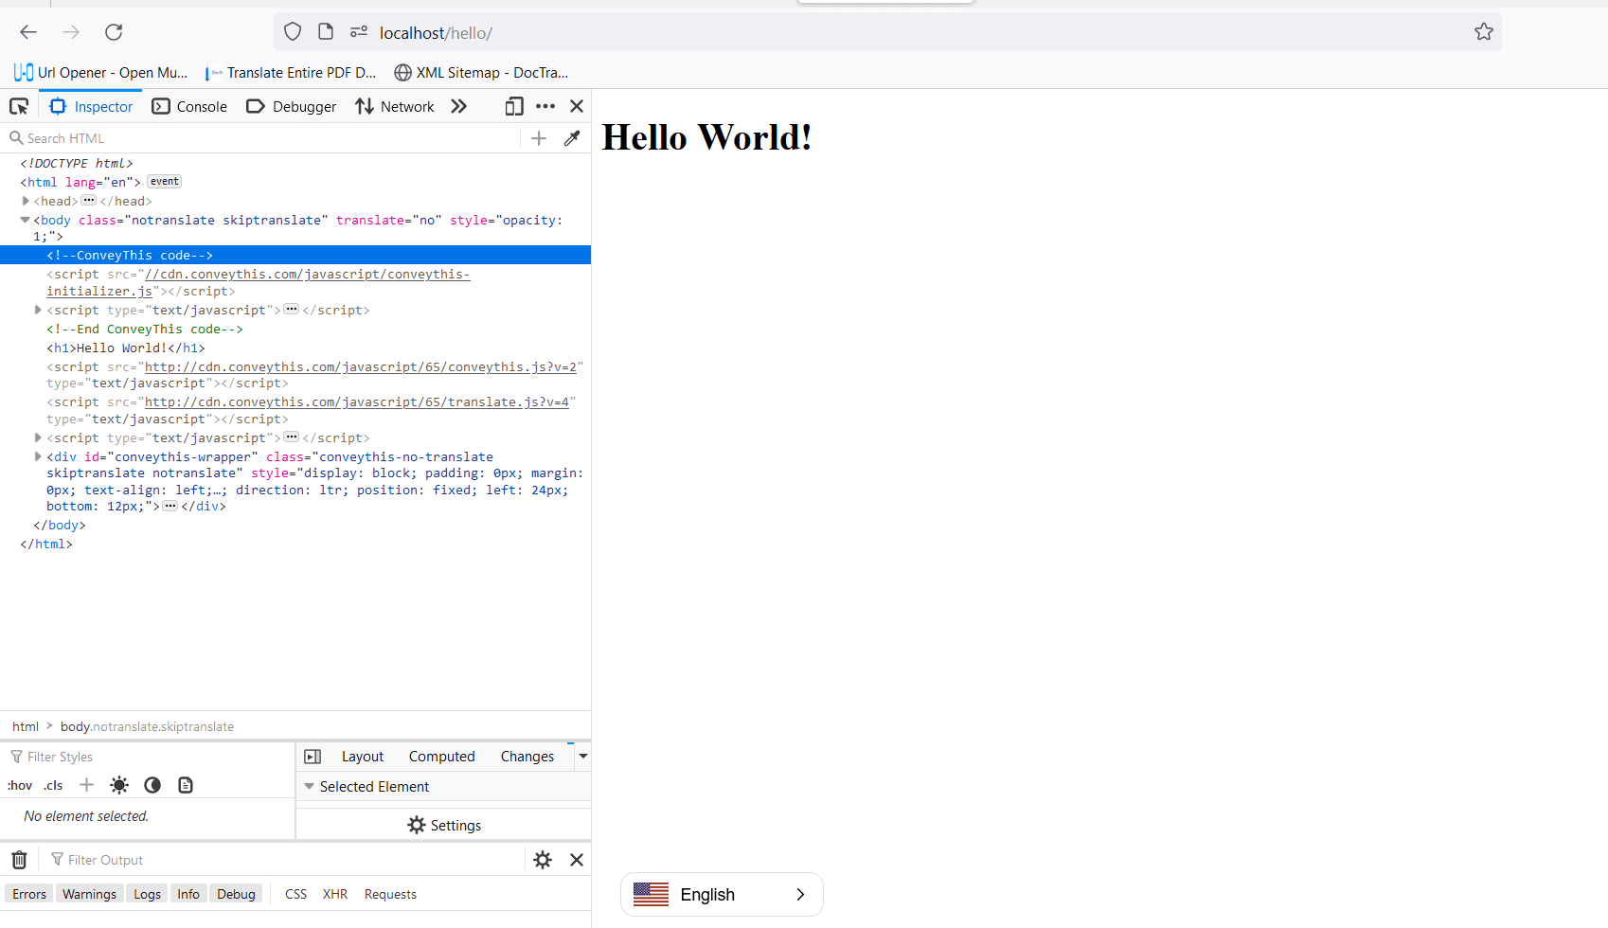Viewport: 1608px width, 928px height.
Task: Switch to Inspector tab
Action: click(91, 106)
